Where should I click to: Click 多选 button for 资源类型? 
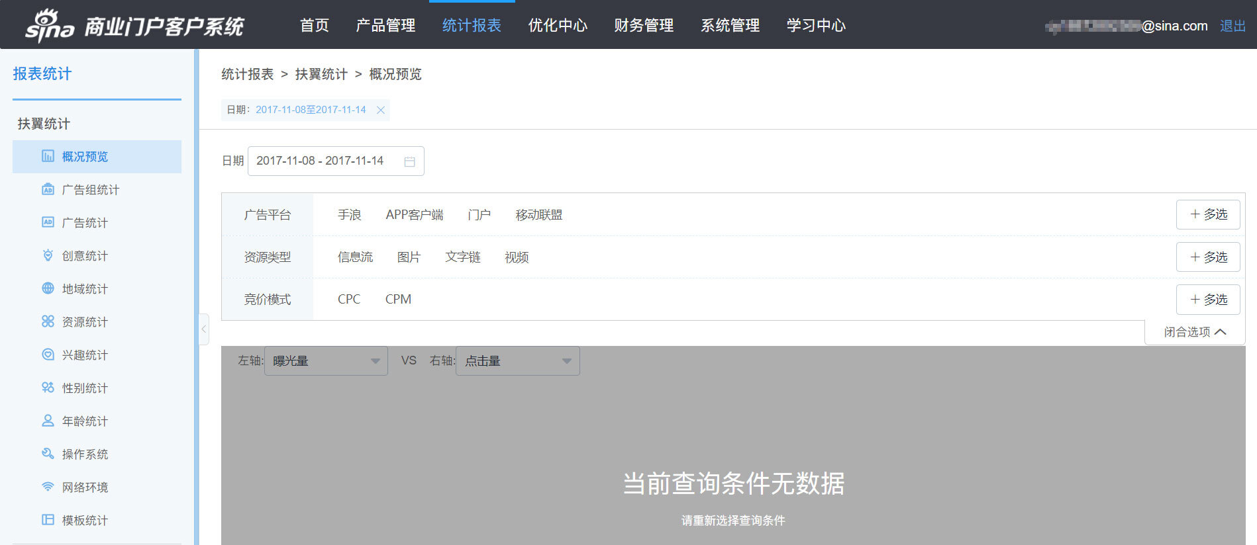pyautogui.click(x=1208, y=257)
